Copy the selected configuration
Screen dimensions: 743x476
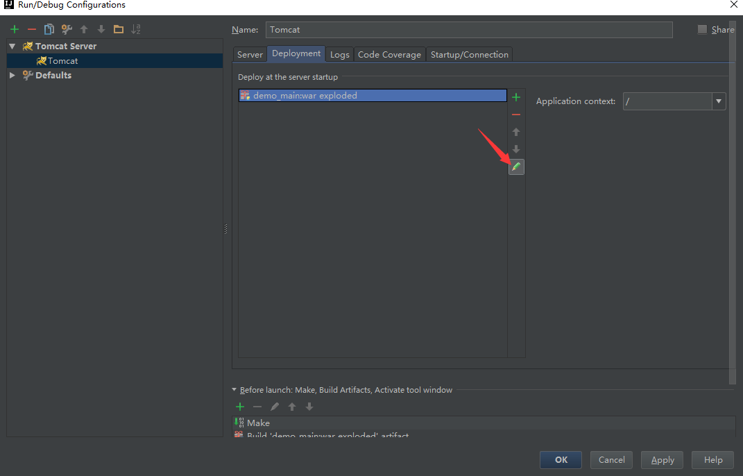point(49,29)
